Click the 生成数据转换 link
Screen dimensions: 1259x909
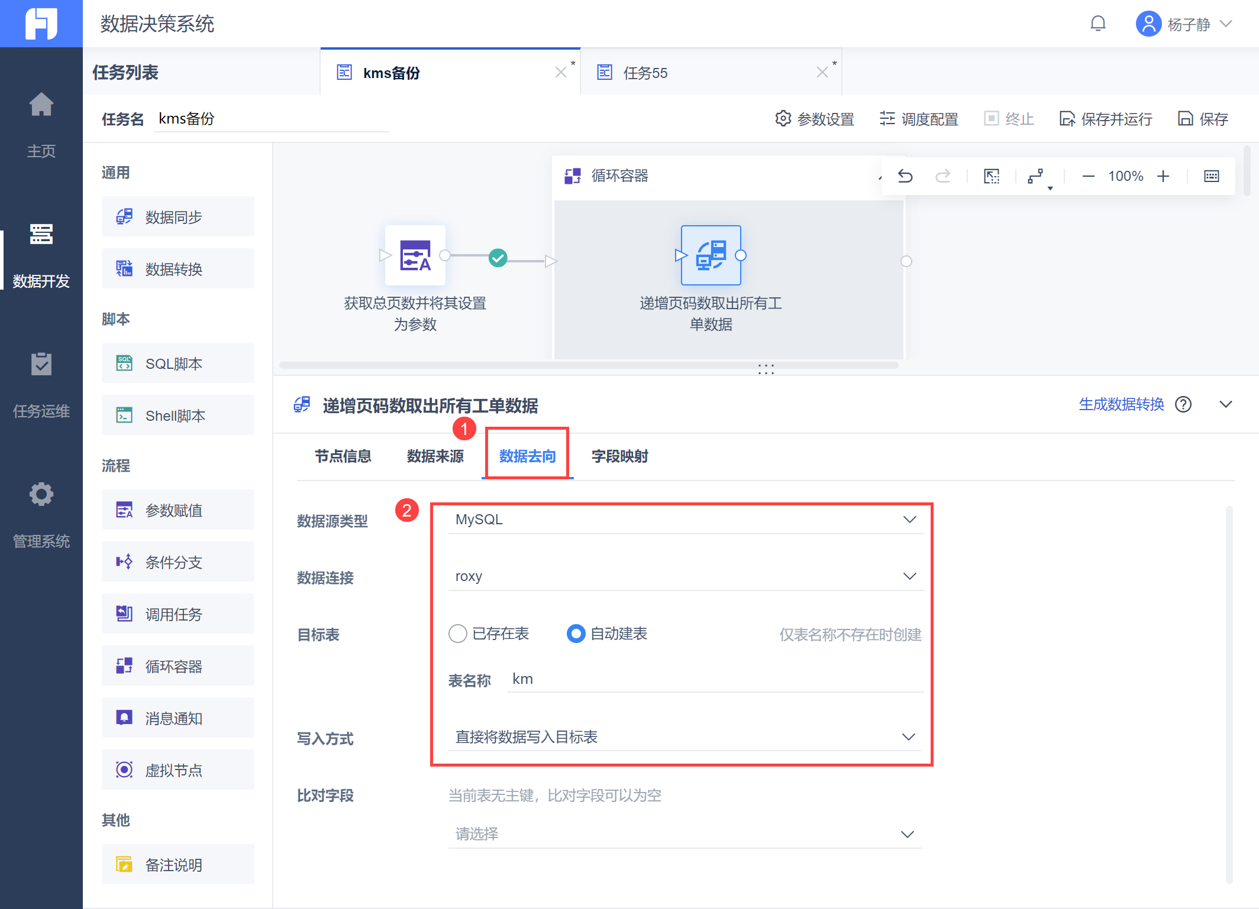(x=1121, y=405)
